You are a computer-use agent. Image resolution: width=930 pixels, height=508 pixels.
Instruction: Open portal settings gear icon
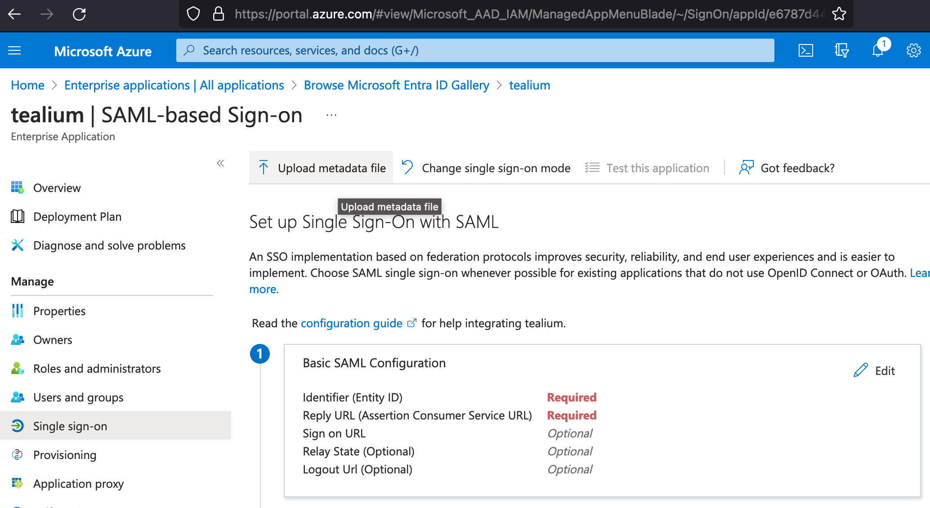click(x=913, y=50)
